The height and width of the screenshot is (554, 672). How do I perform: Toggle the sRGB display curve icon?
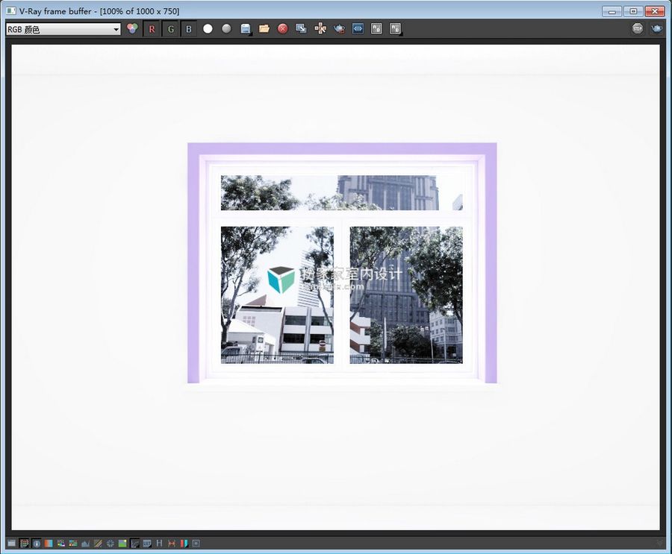pyautogui.click(x=134, y=544)
